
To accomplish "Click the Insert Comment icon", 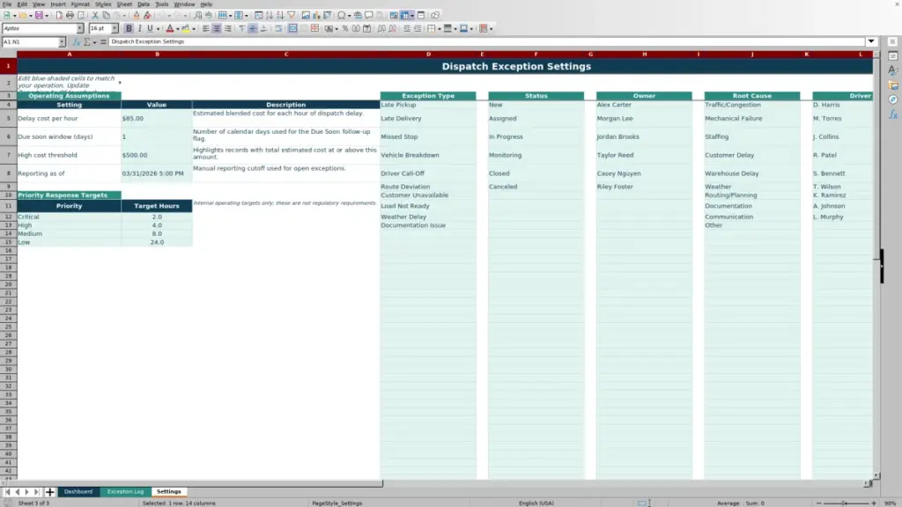I will (369, 15).
